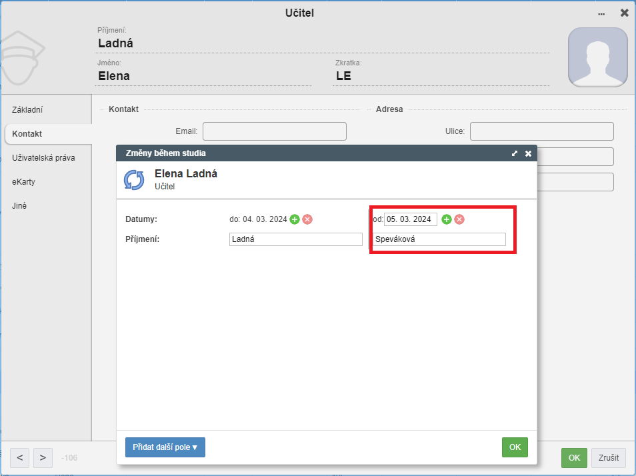Switch to the Základní tab
636x476 pixels.
(27, 110)
